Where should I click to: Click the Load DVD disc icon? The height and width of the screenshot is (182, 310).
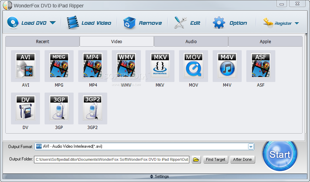click(13, 23)
